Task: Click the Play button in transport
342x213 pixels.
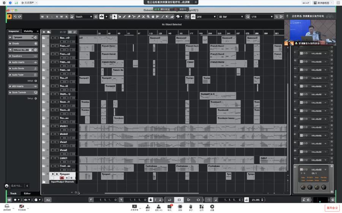Action: pyautogui.click(x=188, y=199)
